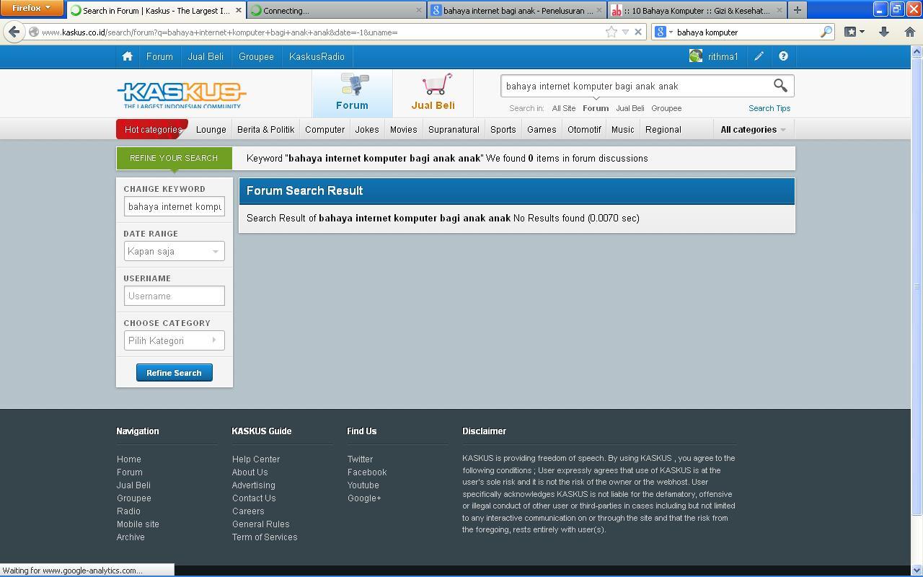Select the Hot categories tab
Image resolution: width=923 pixels, height=577 pixels.
tap(152, 130)
